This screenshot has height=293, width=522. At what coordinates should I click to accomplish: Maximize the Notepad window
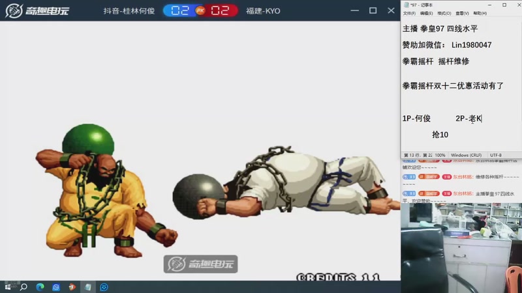(504, 5)
